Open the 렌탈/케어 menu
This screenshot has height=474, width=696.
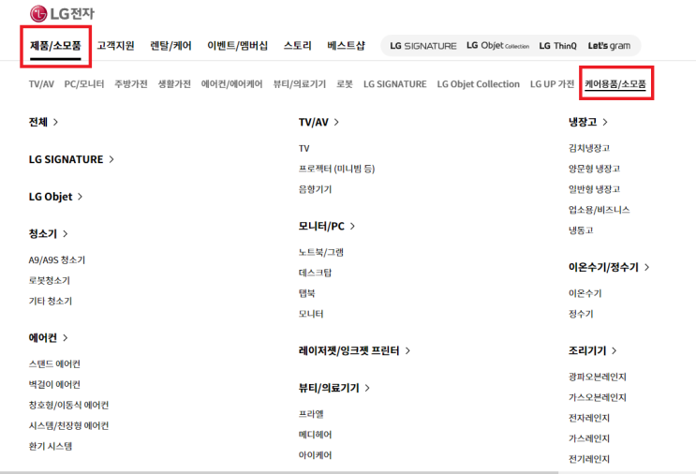pyautogui.click(x=170, y=46)
